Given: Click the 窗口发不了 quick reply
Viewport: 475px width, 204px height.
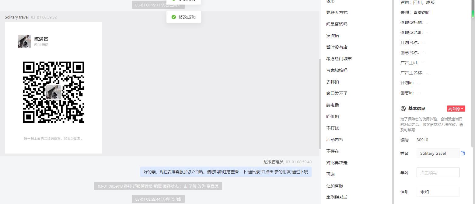Looking at the screenshot, I should 337,93.
